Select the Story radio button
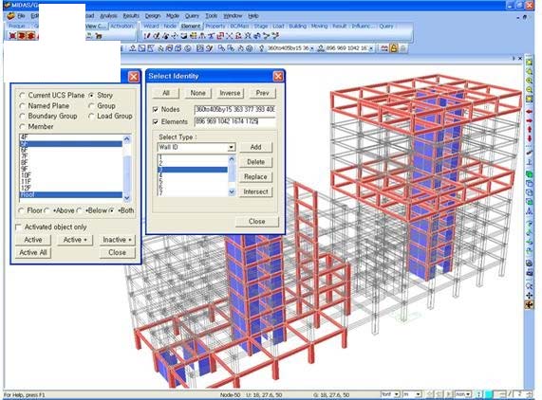 91,95
